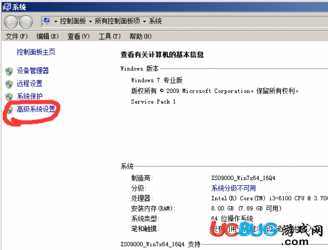Open 远程设置 link
Screen dimensions: 328x250
tap(30, 83)
